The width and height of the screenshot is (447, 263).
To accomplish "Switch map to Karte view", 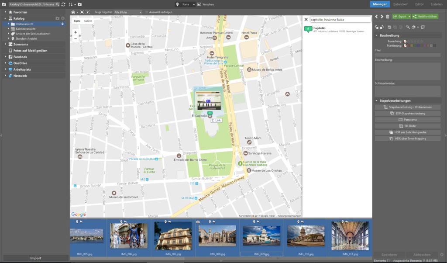I will 77,21.
